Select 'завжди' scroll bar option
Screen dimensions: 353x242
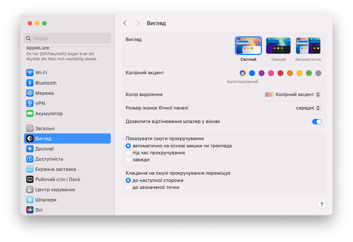coord(128,160)
